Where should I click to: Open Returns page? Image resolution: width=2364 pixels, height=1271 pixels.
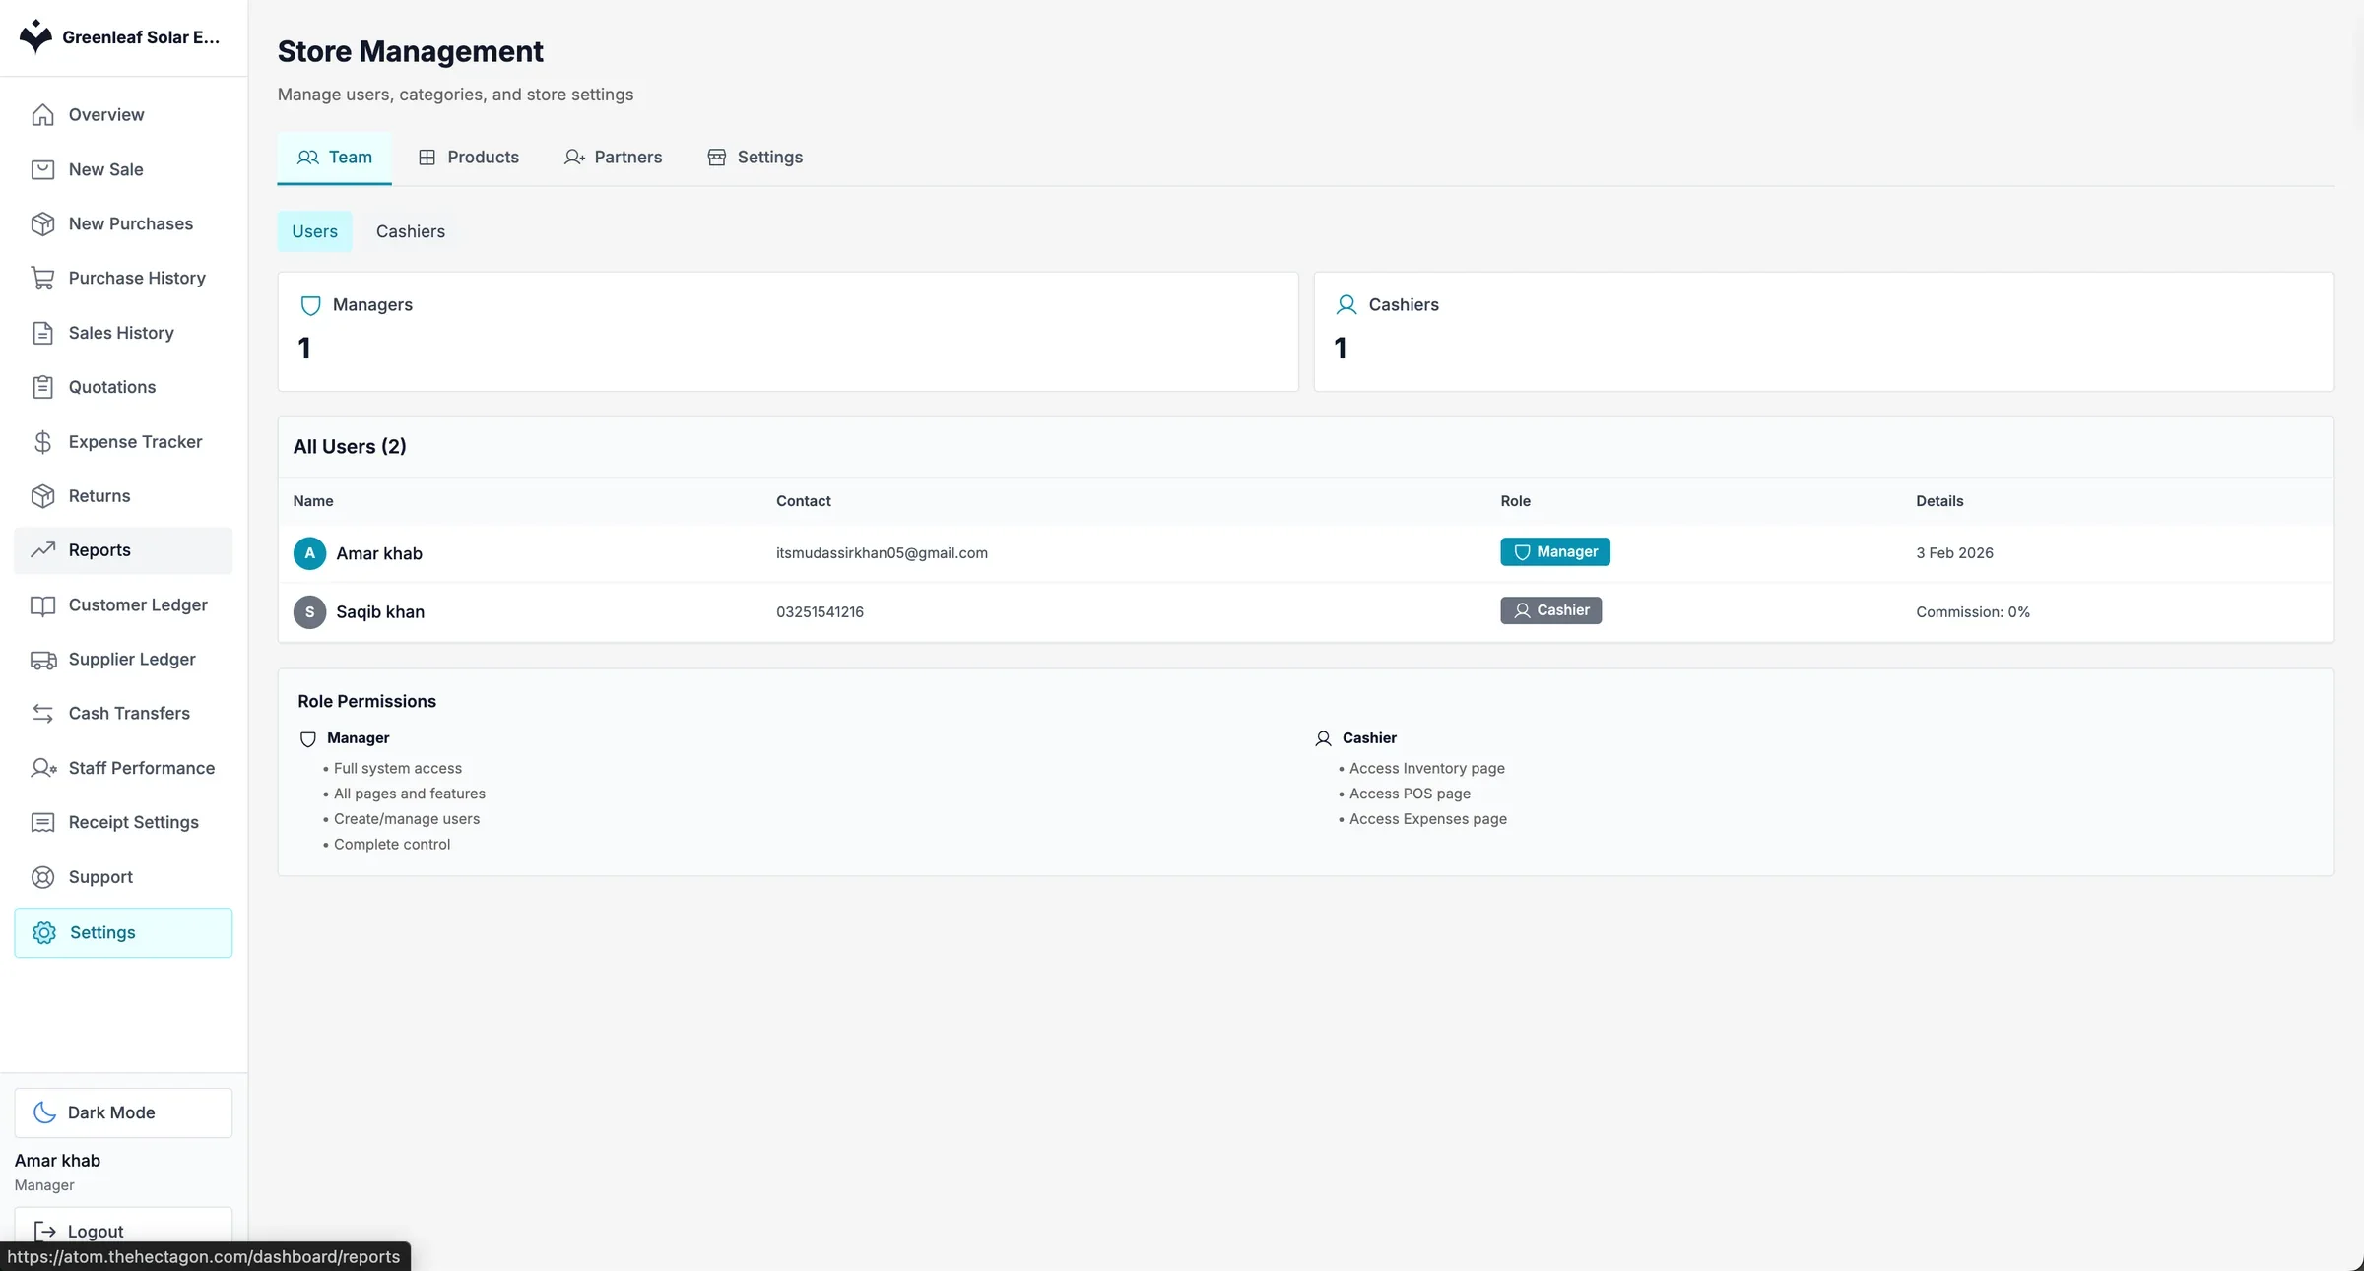click(x=123, y=496)
